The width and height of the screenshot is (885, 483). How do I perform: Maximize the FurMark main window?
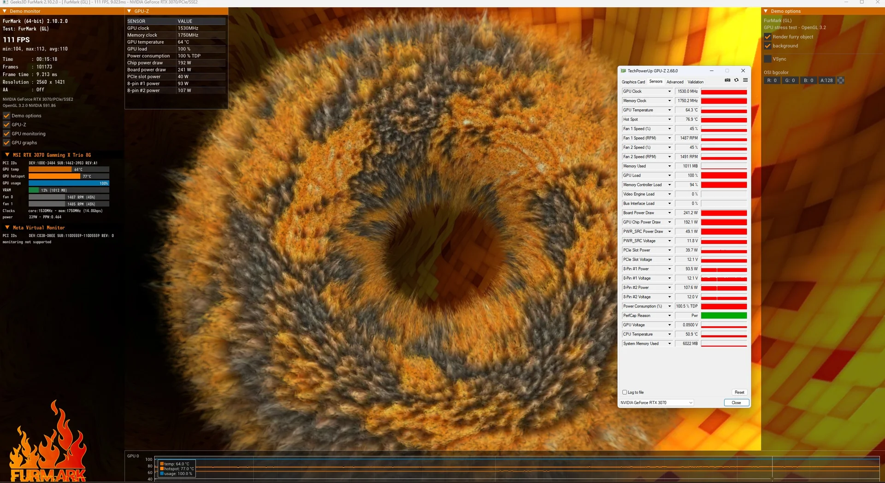pyautogui.click(x=861, y=2)
